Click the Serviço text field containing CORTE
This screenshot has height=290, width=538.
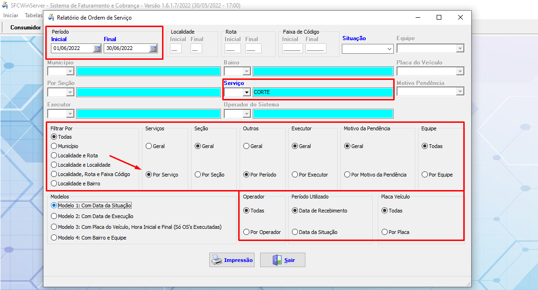[x=322, y=92]
